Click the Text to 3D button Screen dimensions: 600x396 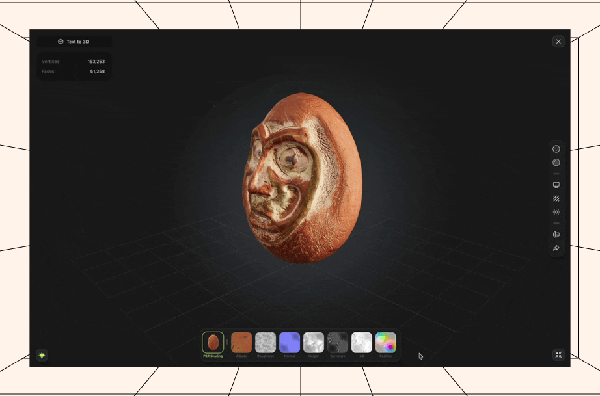point(74,42)
